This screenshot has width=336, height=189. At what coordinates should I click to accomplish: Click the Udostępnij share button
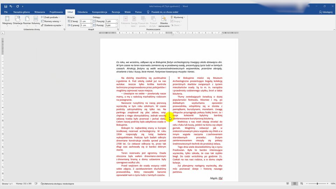pos(325,12)
